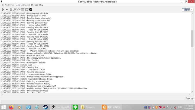Click the horizontal scroll right arrow
This screenshot has width=195, height=110.
click(x=190, y=95)
